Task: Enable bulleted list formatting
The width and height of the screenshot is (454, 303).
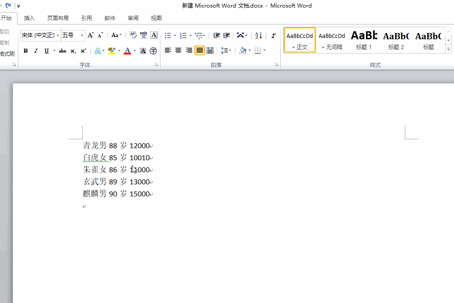Action: [x=168, y=35]
